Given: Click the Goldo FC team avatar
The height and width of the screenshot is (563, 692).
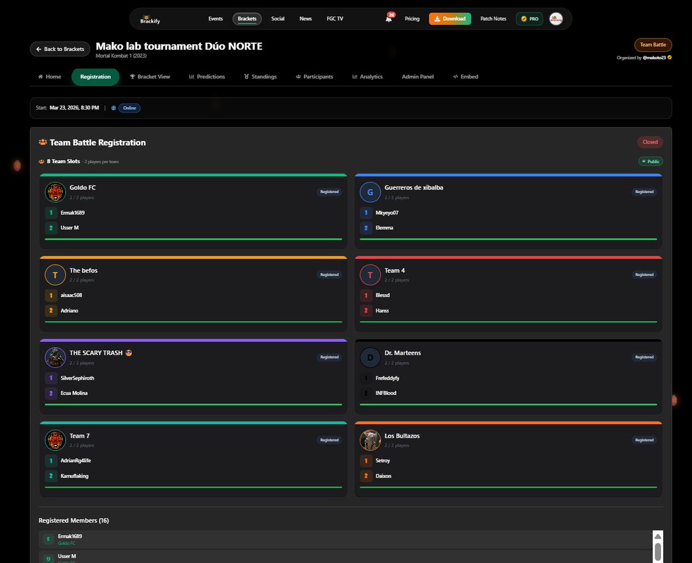Looking at the screenshot, I should click(x=55, y=192).
